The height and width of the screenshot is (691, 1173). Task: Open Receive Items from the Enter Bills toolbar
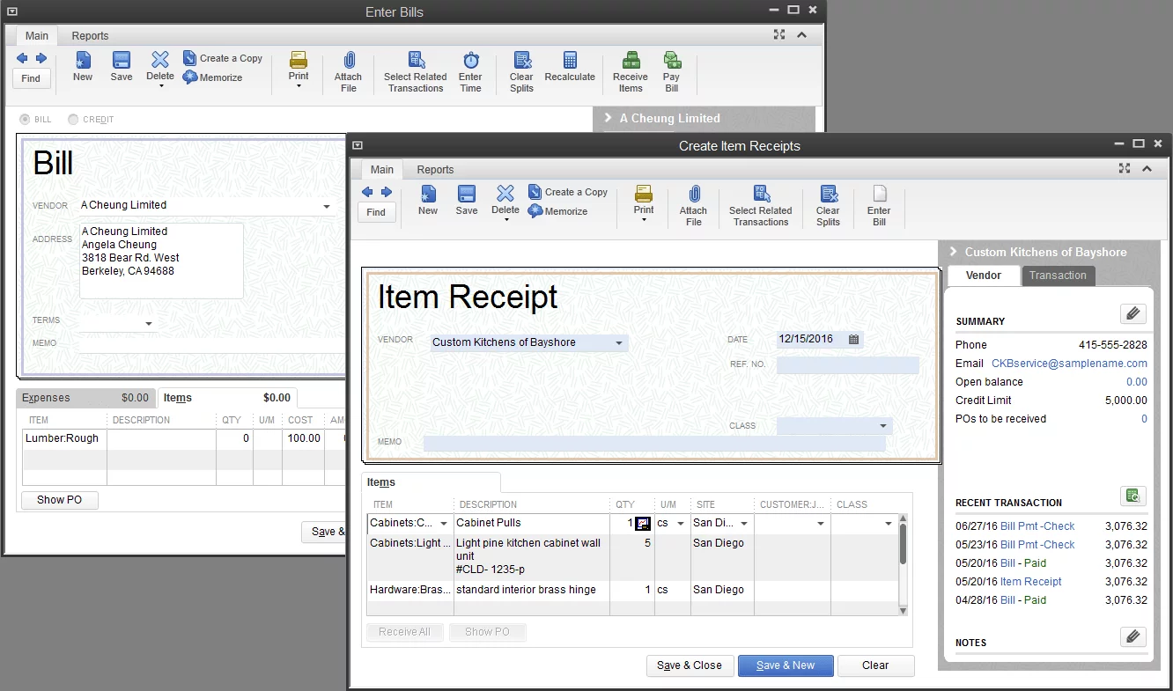[x=630, y=70]
